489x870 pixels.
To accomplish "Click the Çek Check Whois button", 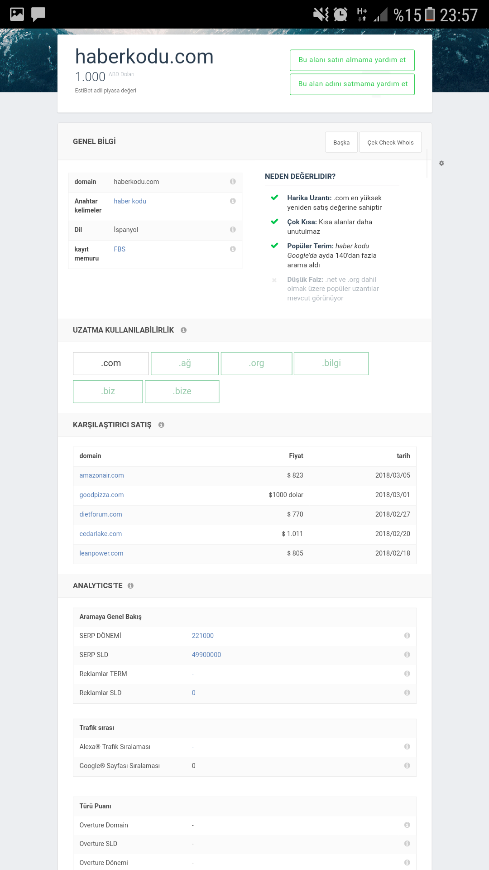I will point(390,142).
